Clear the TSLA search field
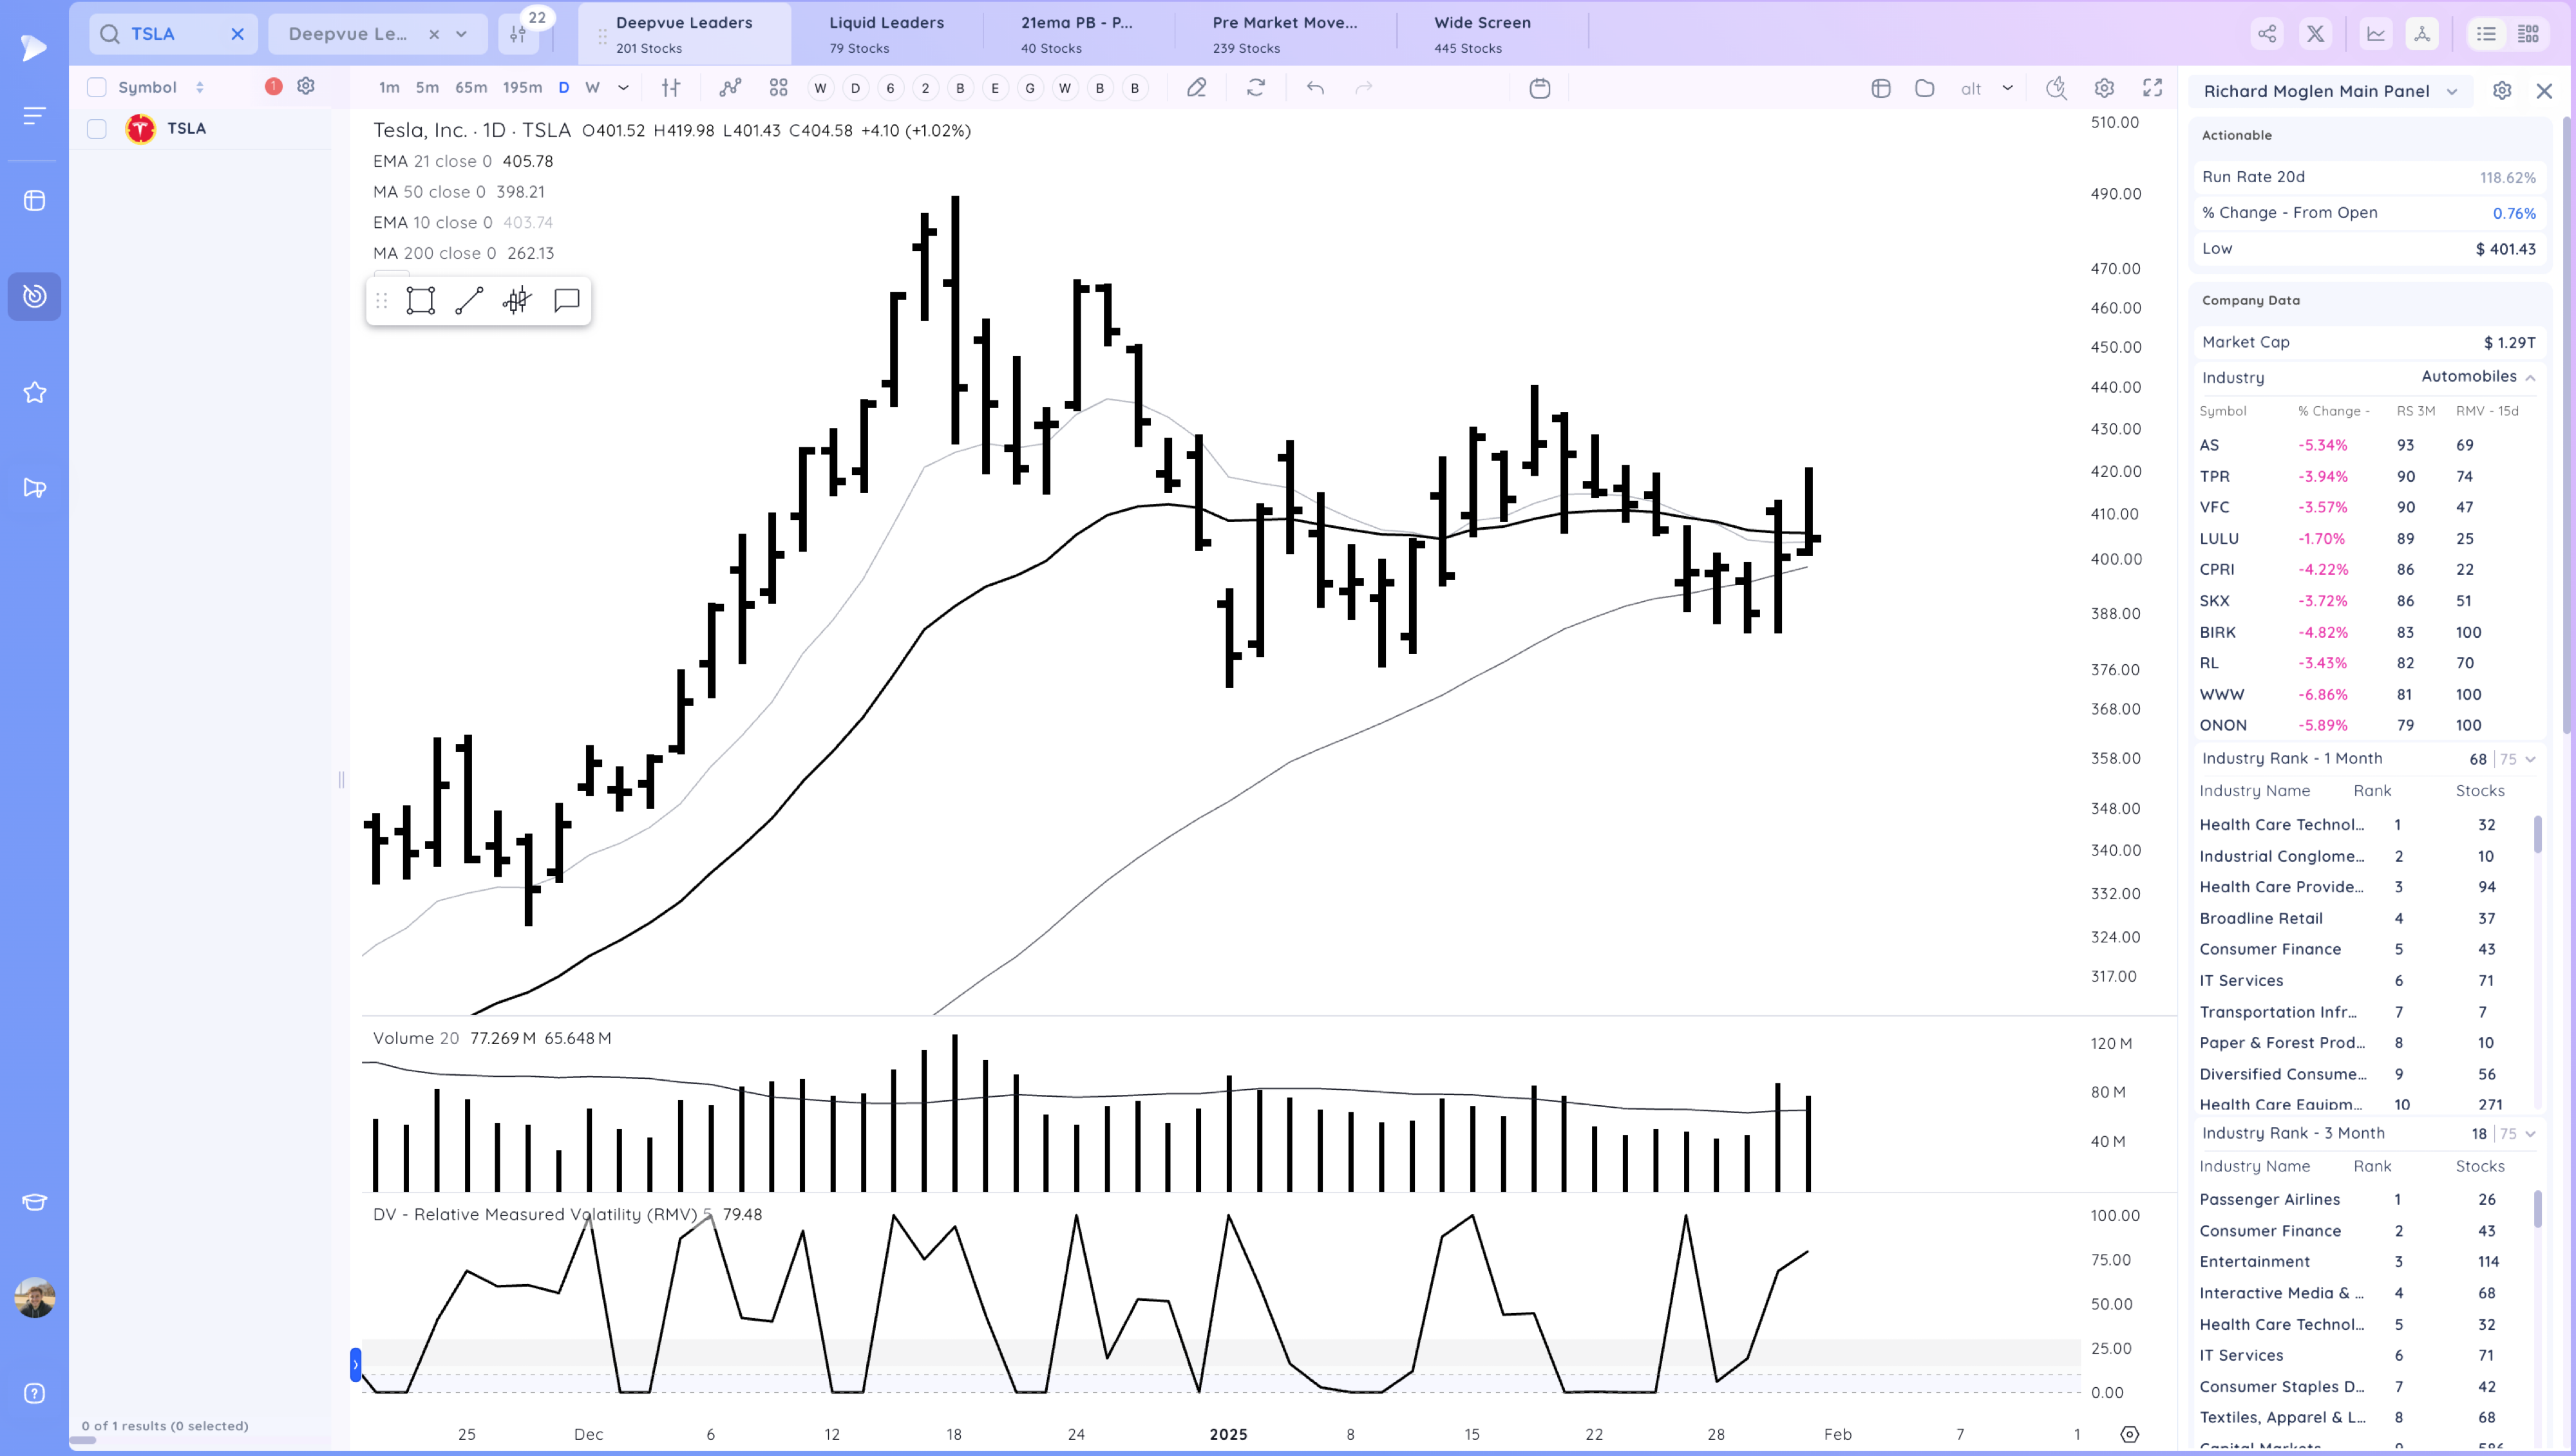The height and width of the screenshot is (1456, 2576). coord(237,34)
